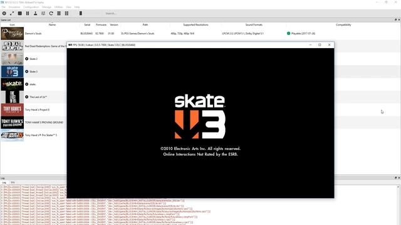Sort by the Name column header
This screenshot has width=401, height=225.
click(x=52, y=25)
